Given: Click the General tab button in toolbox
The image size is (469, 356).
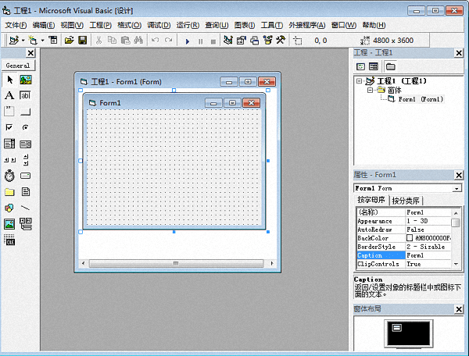Looking at the screenshot, I should coord(17,66).
